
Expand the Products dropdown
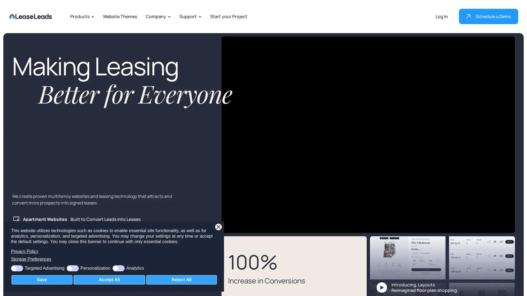[82, 16]
